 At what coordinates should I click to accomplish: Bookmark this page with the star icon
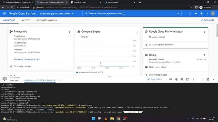click(x=191, y=7)
